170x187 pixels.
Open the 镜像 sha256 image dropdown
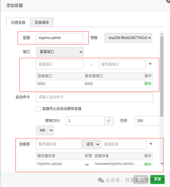pos(128,38)
